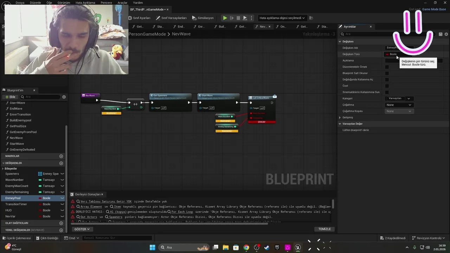The image size is (450, 253).
Task: Open Sınıf Ayarları class settings
Action: click(x=140, y=18)
